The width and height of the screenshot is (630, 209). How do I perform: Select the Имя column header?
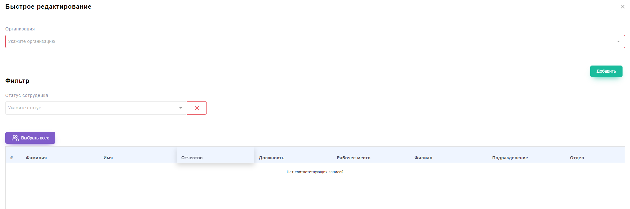coord(108,158)
